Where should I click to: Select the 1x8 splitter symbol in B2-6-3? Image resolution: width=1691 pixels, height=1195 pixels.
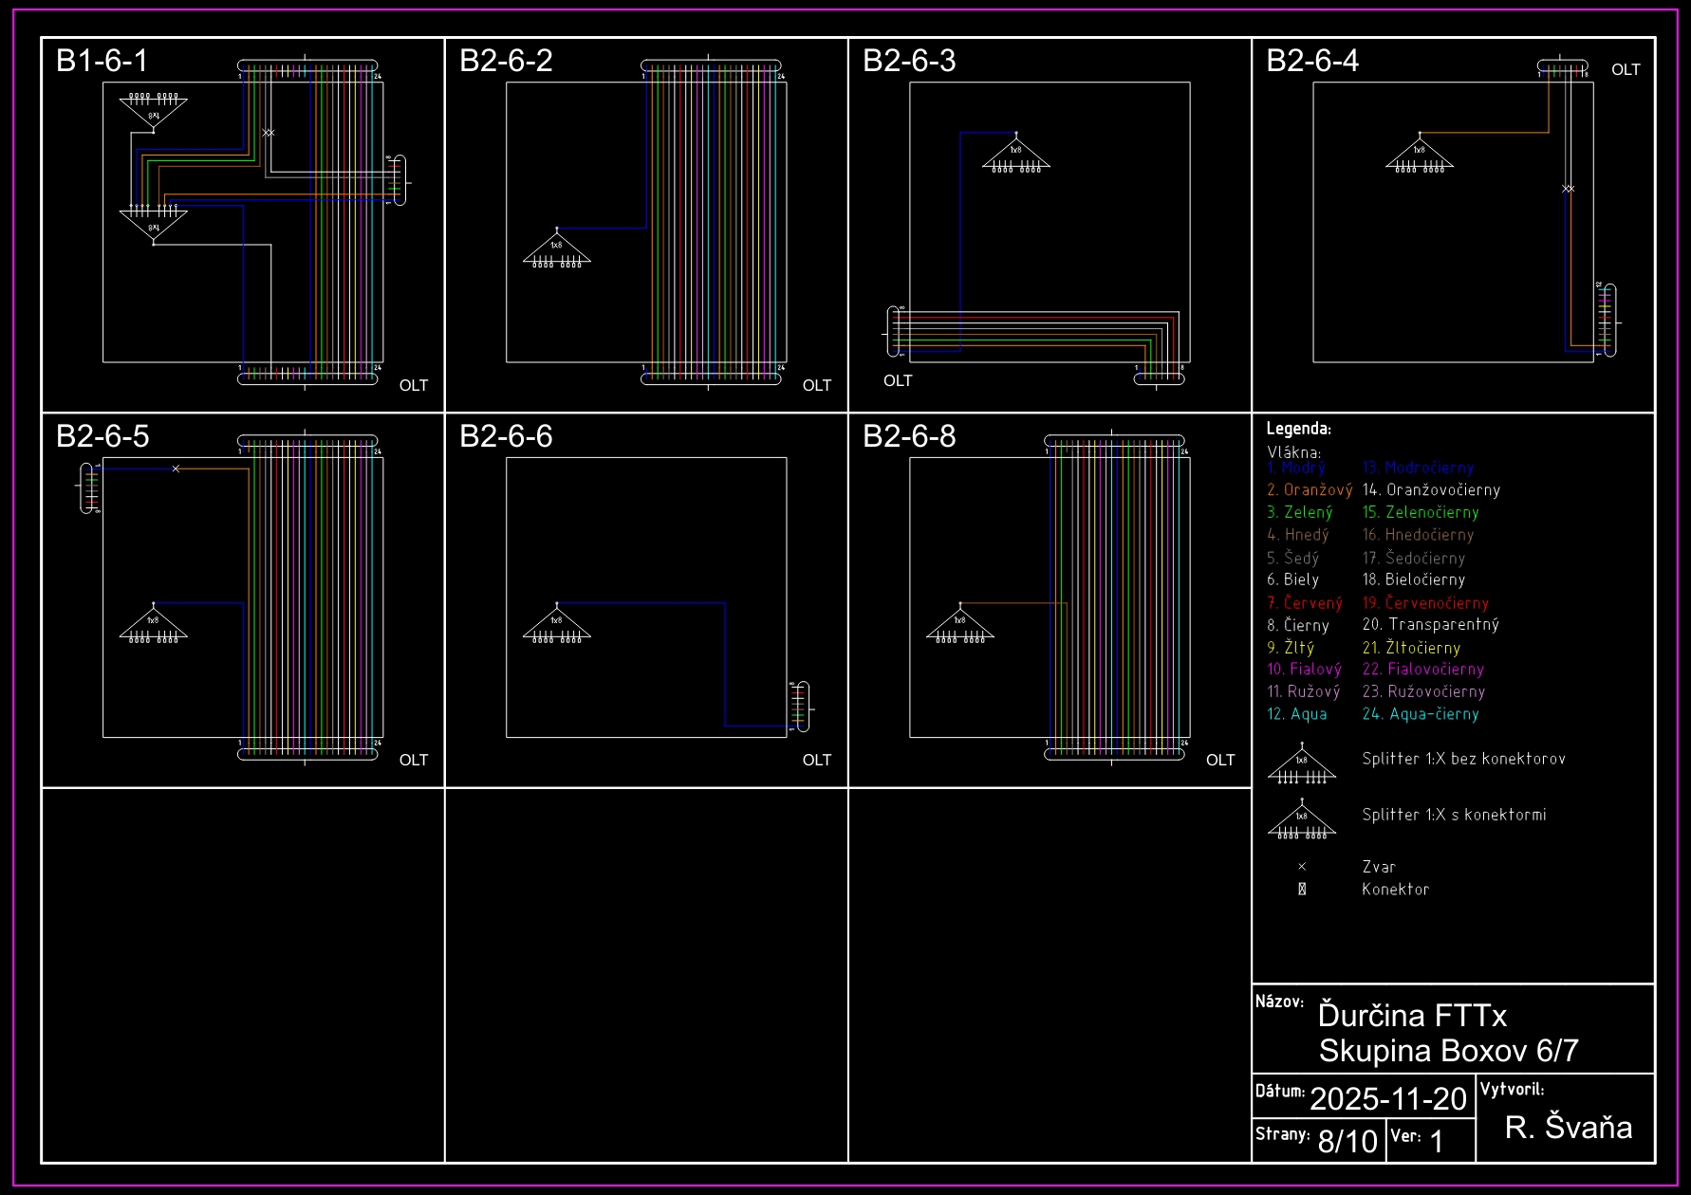(x=1015, y=155)
